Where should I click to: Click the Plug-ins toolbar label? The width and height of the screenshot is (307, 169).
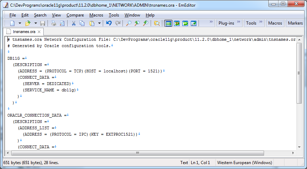(x=226, y=23)
